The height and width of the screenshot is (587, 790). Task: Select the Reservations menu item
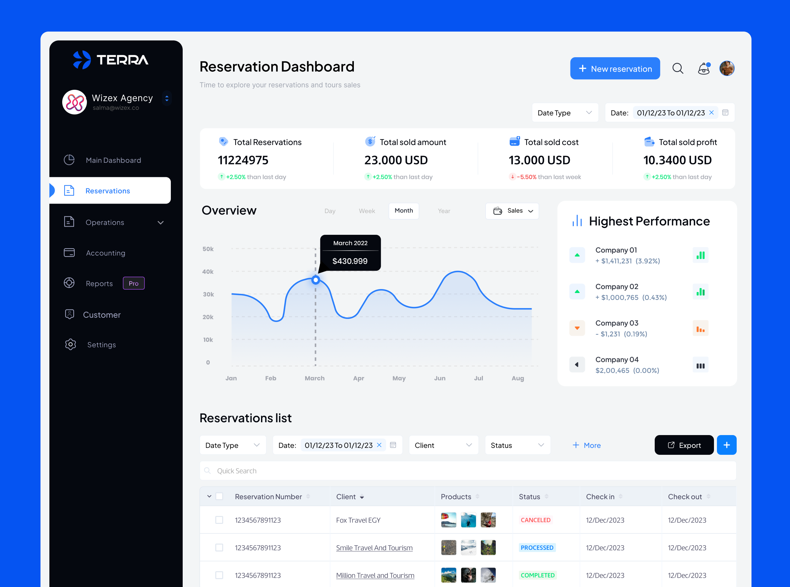click(x=108, y=190)
